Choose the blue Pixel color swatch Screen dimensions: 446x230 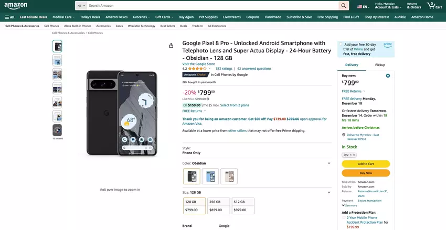point(210,177)
